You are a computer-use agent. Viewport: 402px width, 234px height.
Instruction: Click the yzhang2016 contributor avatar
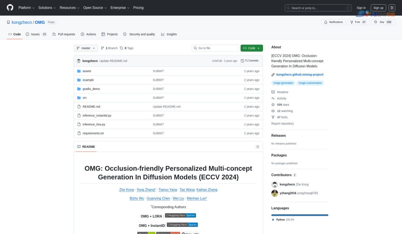click(x=274, y=193)
